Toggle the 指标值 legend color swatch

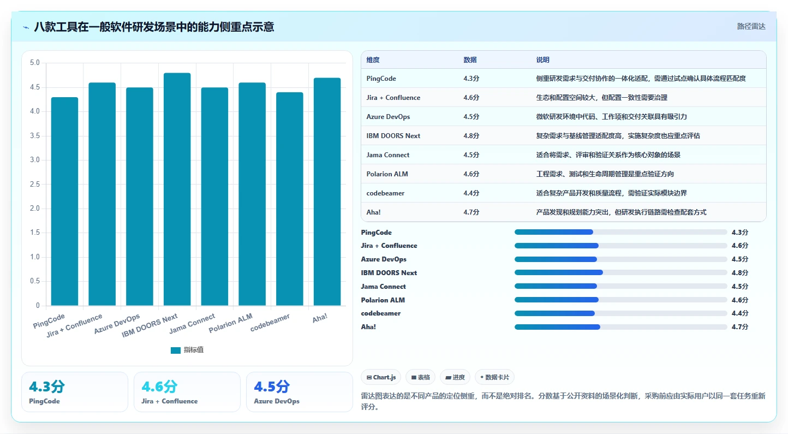pyautogui.click(x=175, y=350)
